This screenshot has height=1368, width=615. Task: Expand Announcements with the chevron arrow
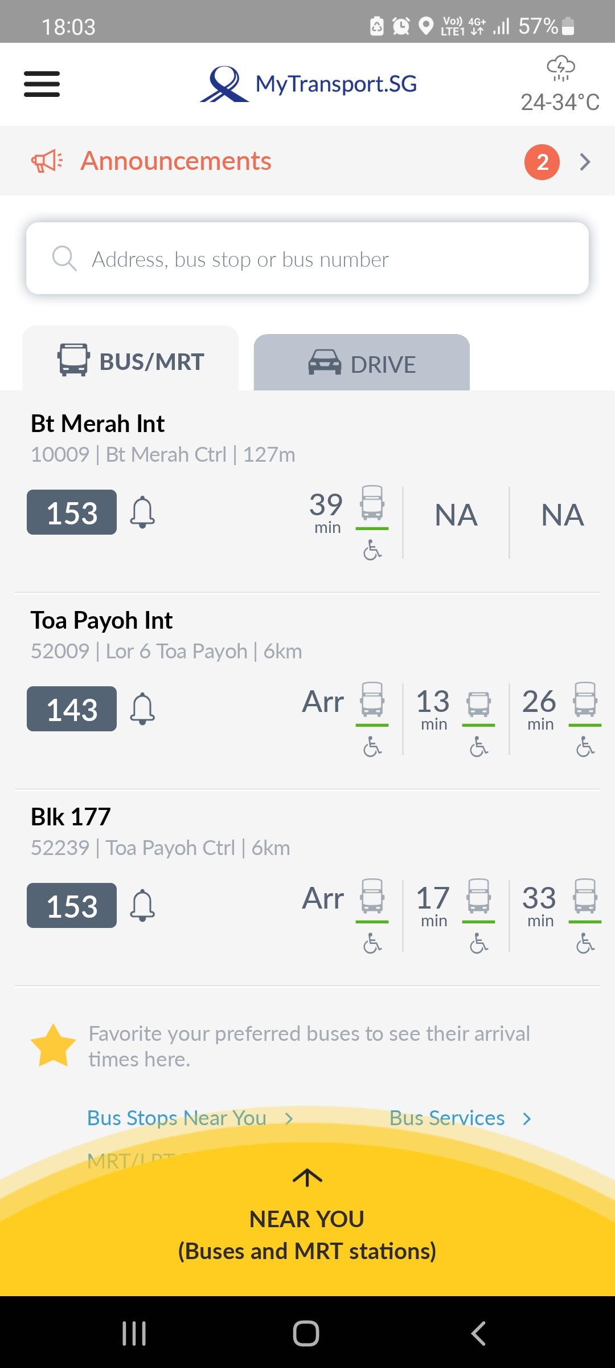pos(585,162)
